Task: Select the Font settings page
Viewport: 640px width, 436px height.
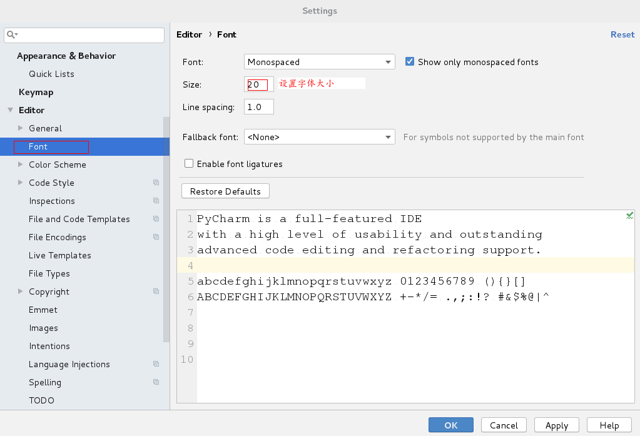Action: 84,146
